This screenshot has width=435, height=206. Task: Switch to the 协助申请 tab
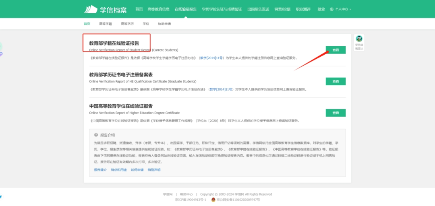[x=164, y=24]
